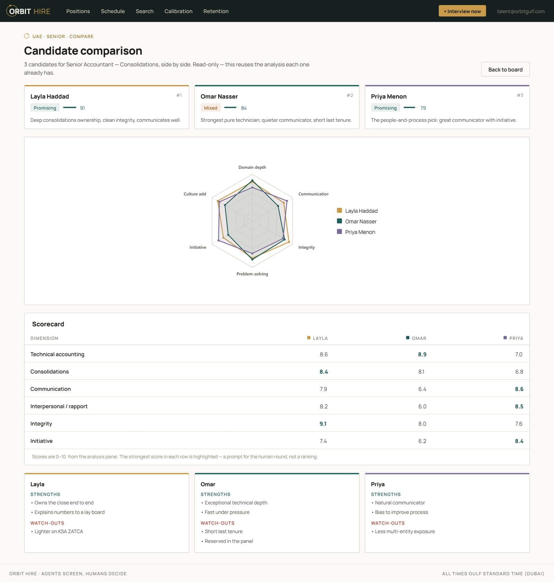The height and width of the screenshot is (582, 554).
Task: Click Omar's 6.0 Interpersonal score
Action: click(x=422, y=406)
